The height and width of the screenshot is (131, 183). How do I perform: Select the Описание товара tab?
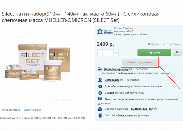pos(11,110)
